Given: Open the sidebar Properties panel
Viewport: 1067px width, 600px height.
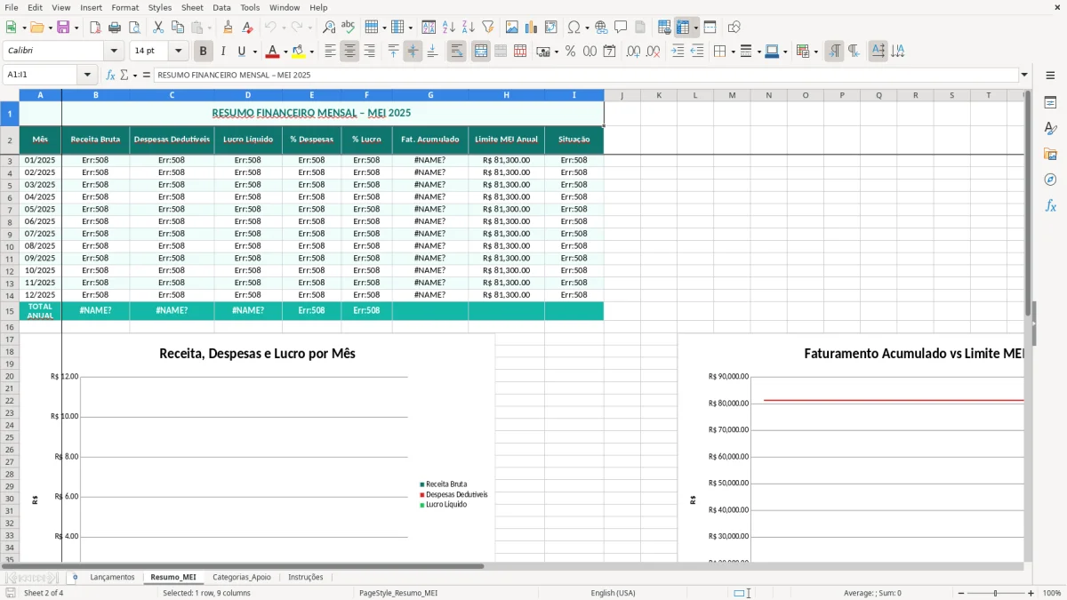Looking at the screenshot, I should click(x=1050, y=102).
